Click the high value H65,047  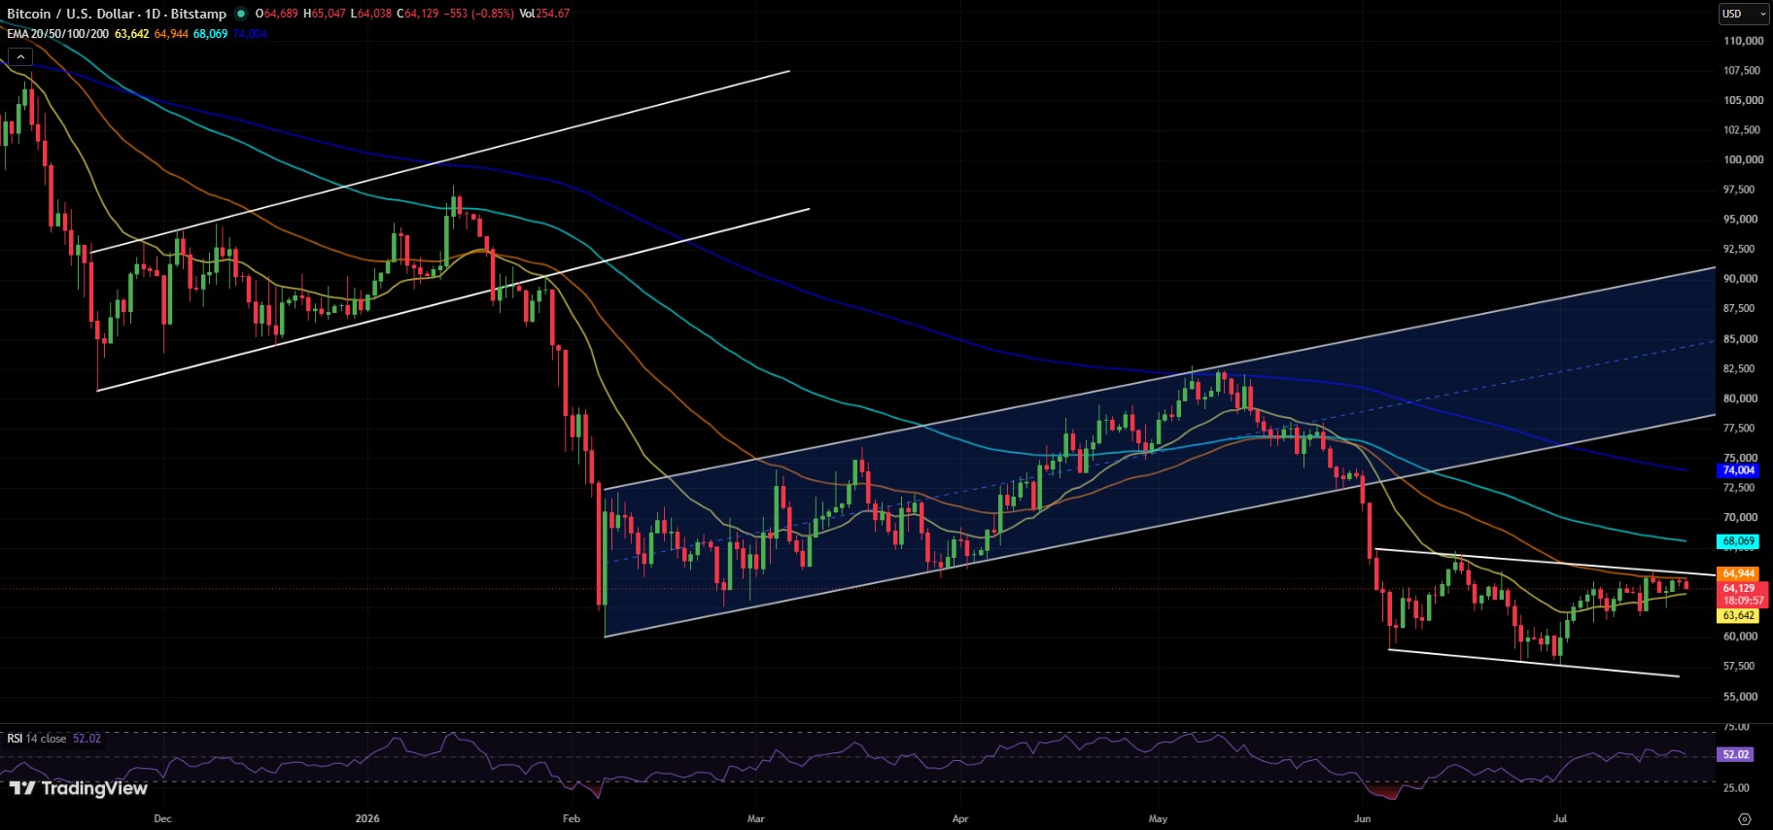point(325,14)
